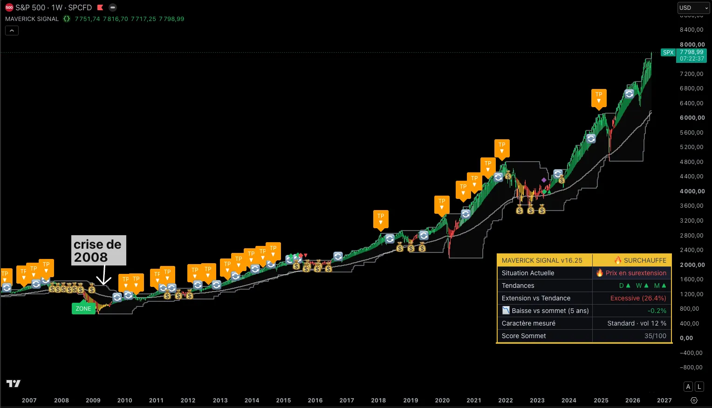Click the S&P 500 · 1W · SPCFD title
The height and width of the screenshot is (408, 712).
coord(54,7)
